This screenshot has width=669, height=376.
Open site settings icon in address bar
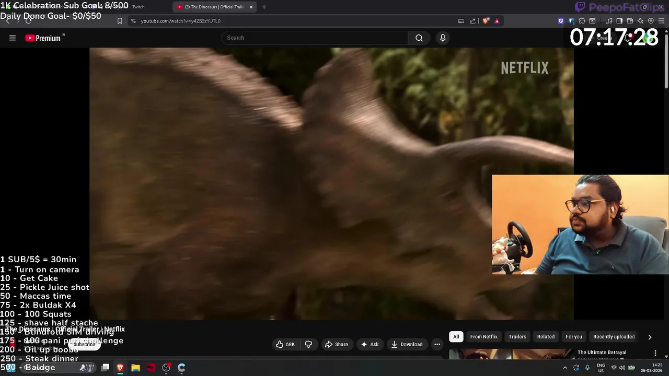pos(133,21)
